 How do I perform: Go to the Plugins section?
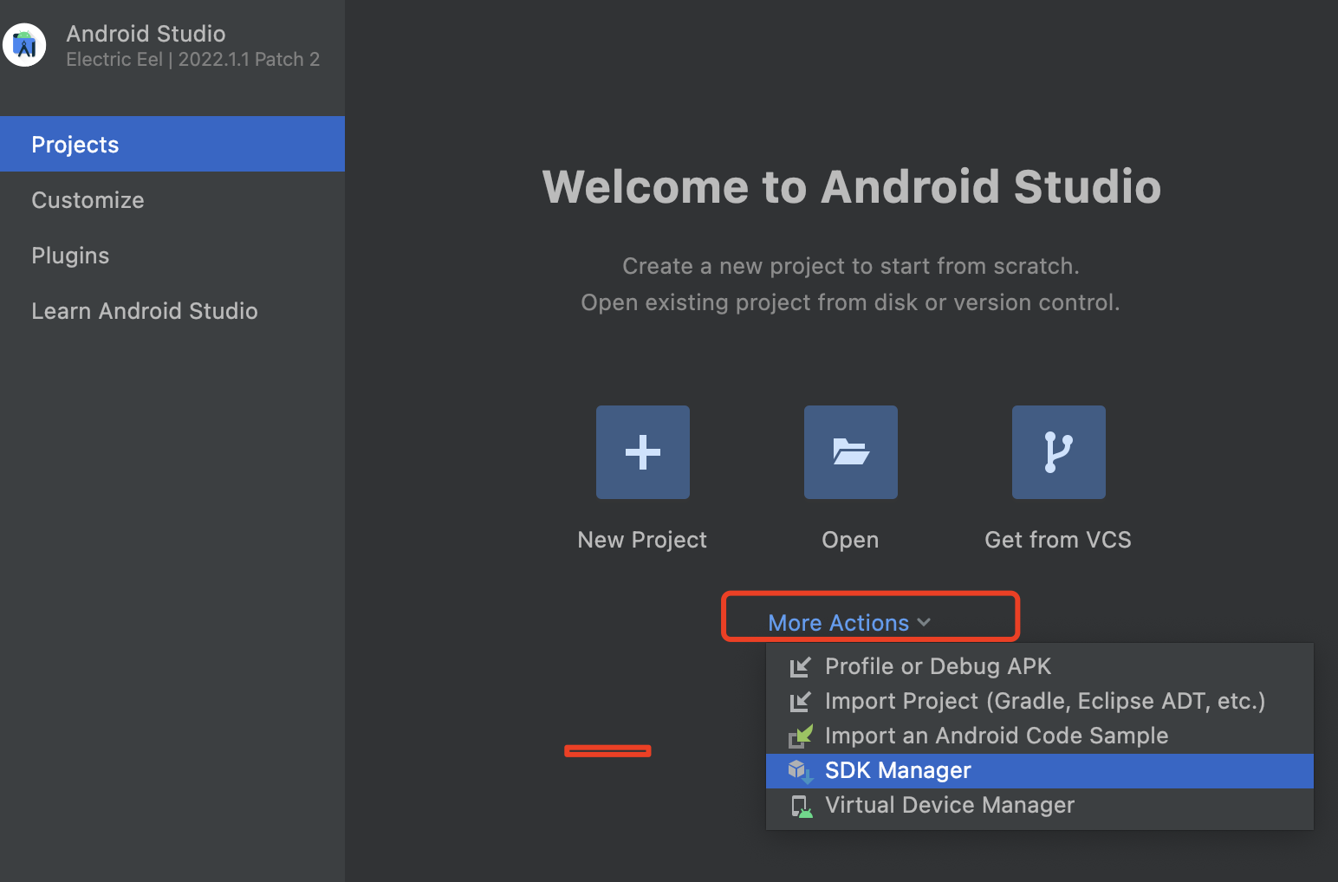point(70,256)
